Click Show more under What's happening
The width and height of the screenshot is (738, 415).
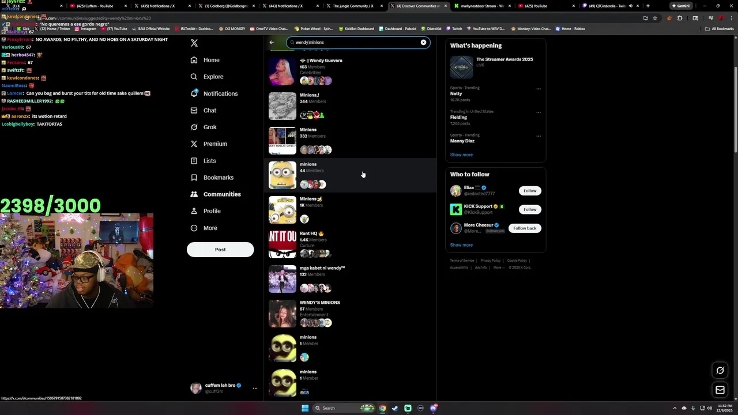(x=461, y=154)
